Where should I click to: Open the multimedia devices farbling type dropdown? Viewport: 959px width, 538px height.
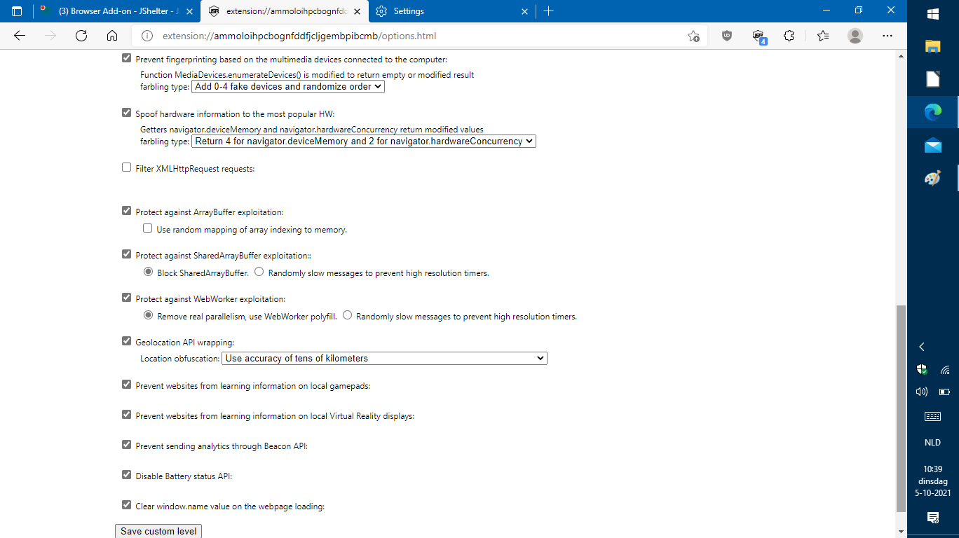287,87
